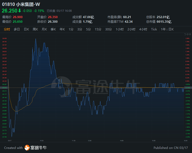Choose the 30分 interval tab
Screen dimensions: 192x153
(109, 29)
